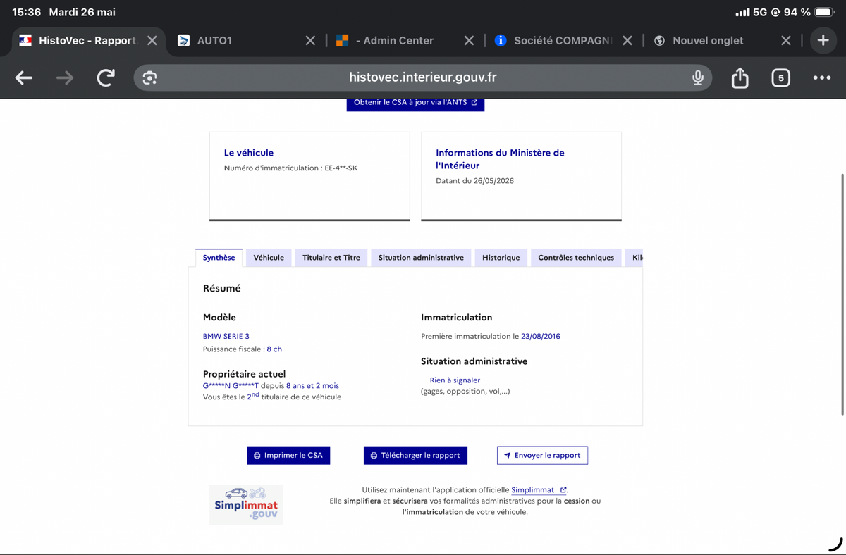Open the Véhicule tab
This screenshot has height=555, width=846.
pyautogui.click(x=269, y=258)
